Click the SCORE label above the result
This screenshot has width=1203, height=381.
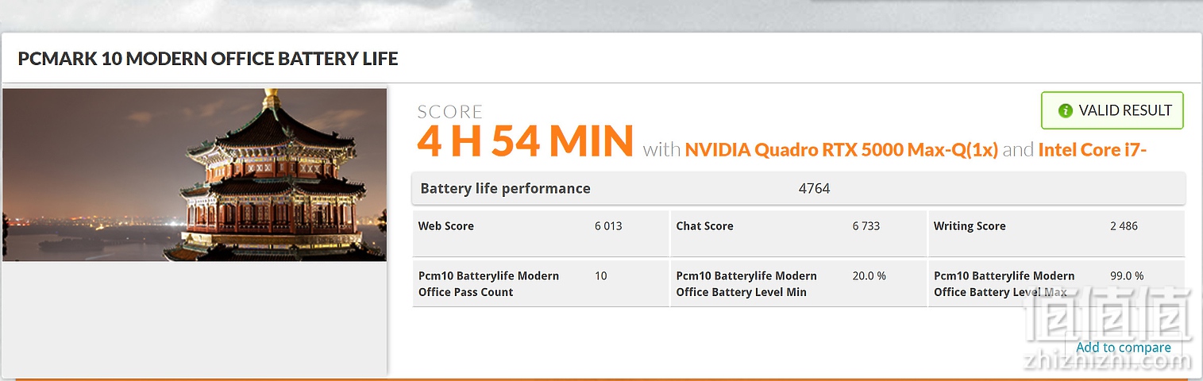(x=449, y=112)
